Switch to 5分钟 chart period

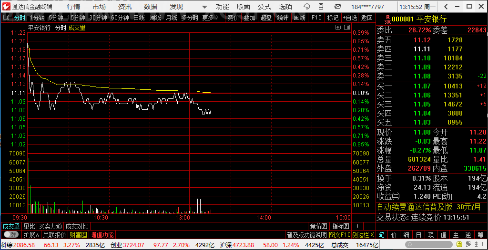56,18
